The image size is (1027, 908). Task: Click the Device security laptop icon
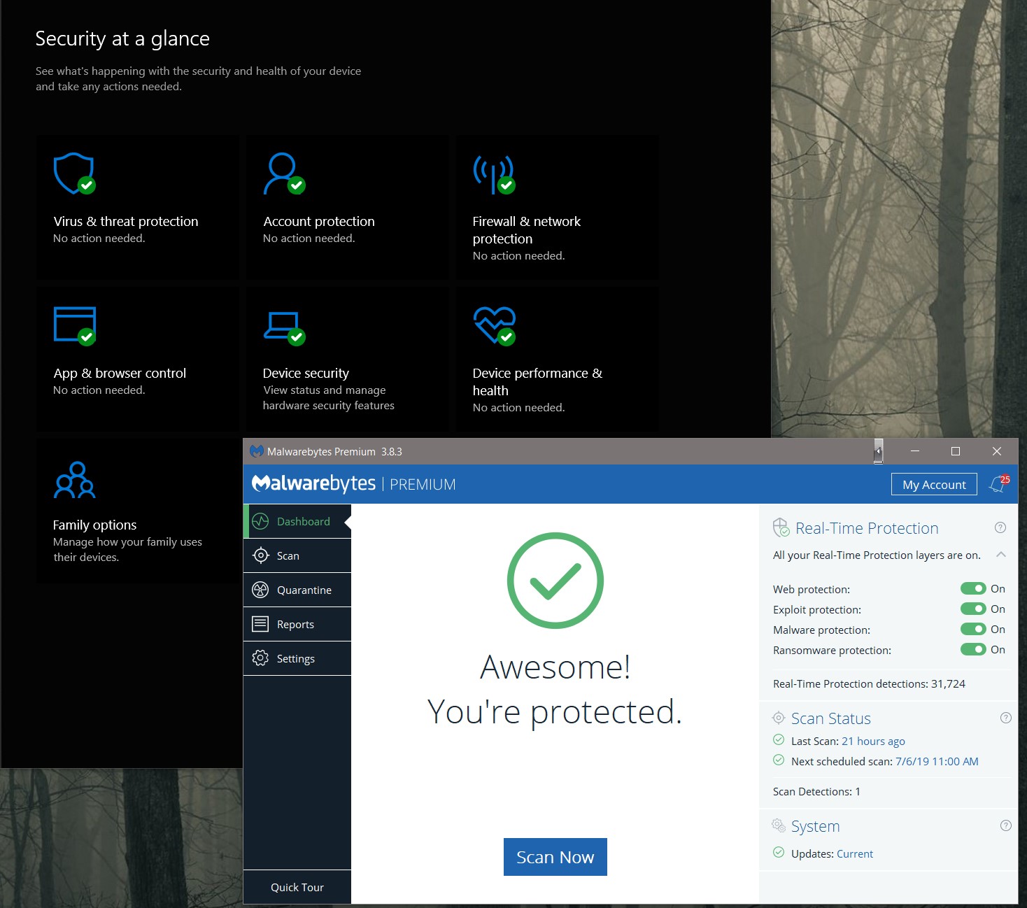[284, 328]
